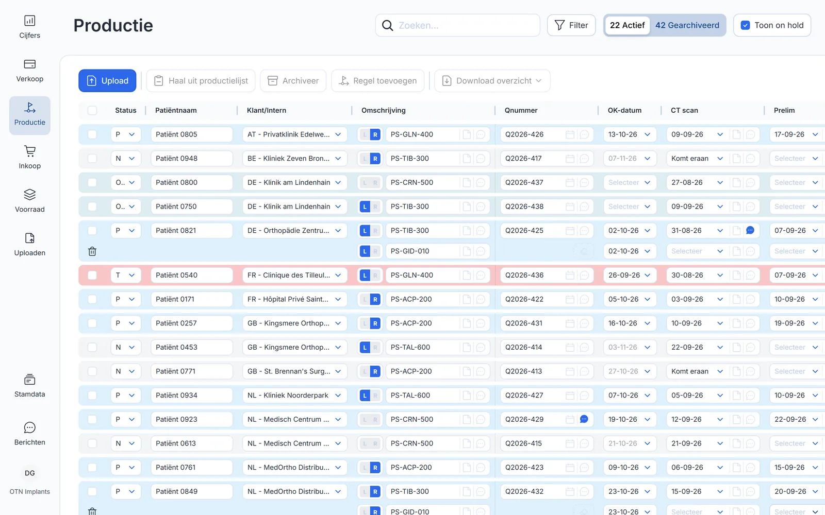Select the row checkbox for Patiënt 0805
This screenshot has height=515, width=825.
point(92,134)
